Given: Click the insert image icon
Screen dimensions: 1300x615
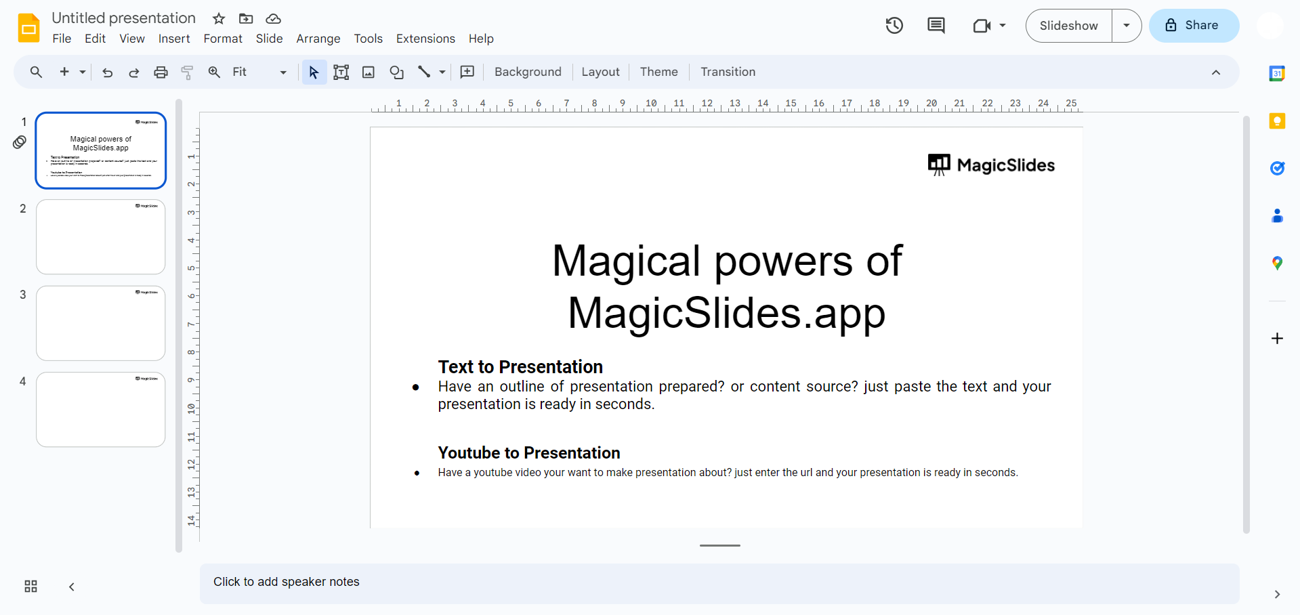Looking at the screenshot, I should 369,72.
